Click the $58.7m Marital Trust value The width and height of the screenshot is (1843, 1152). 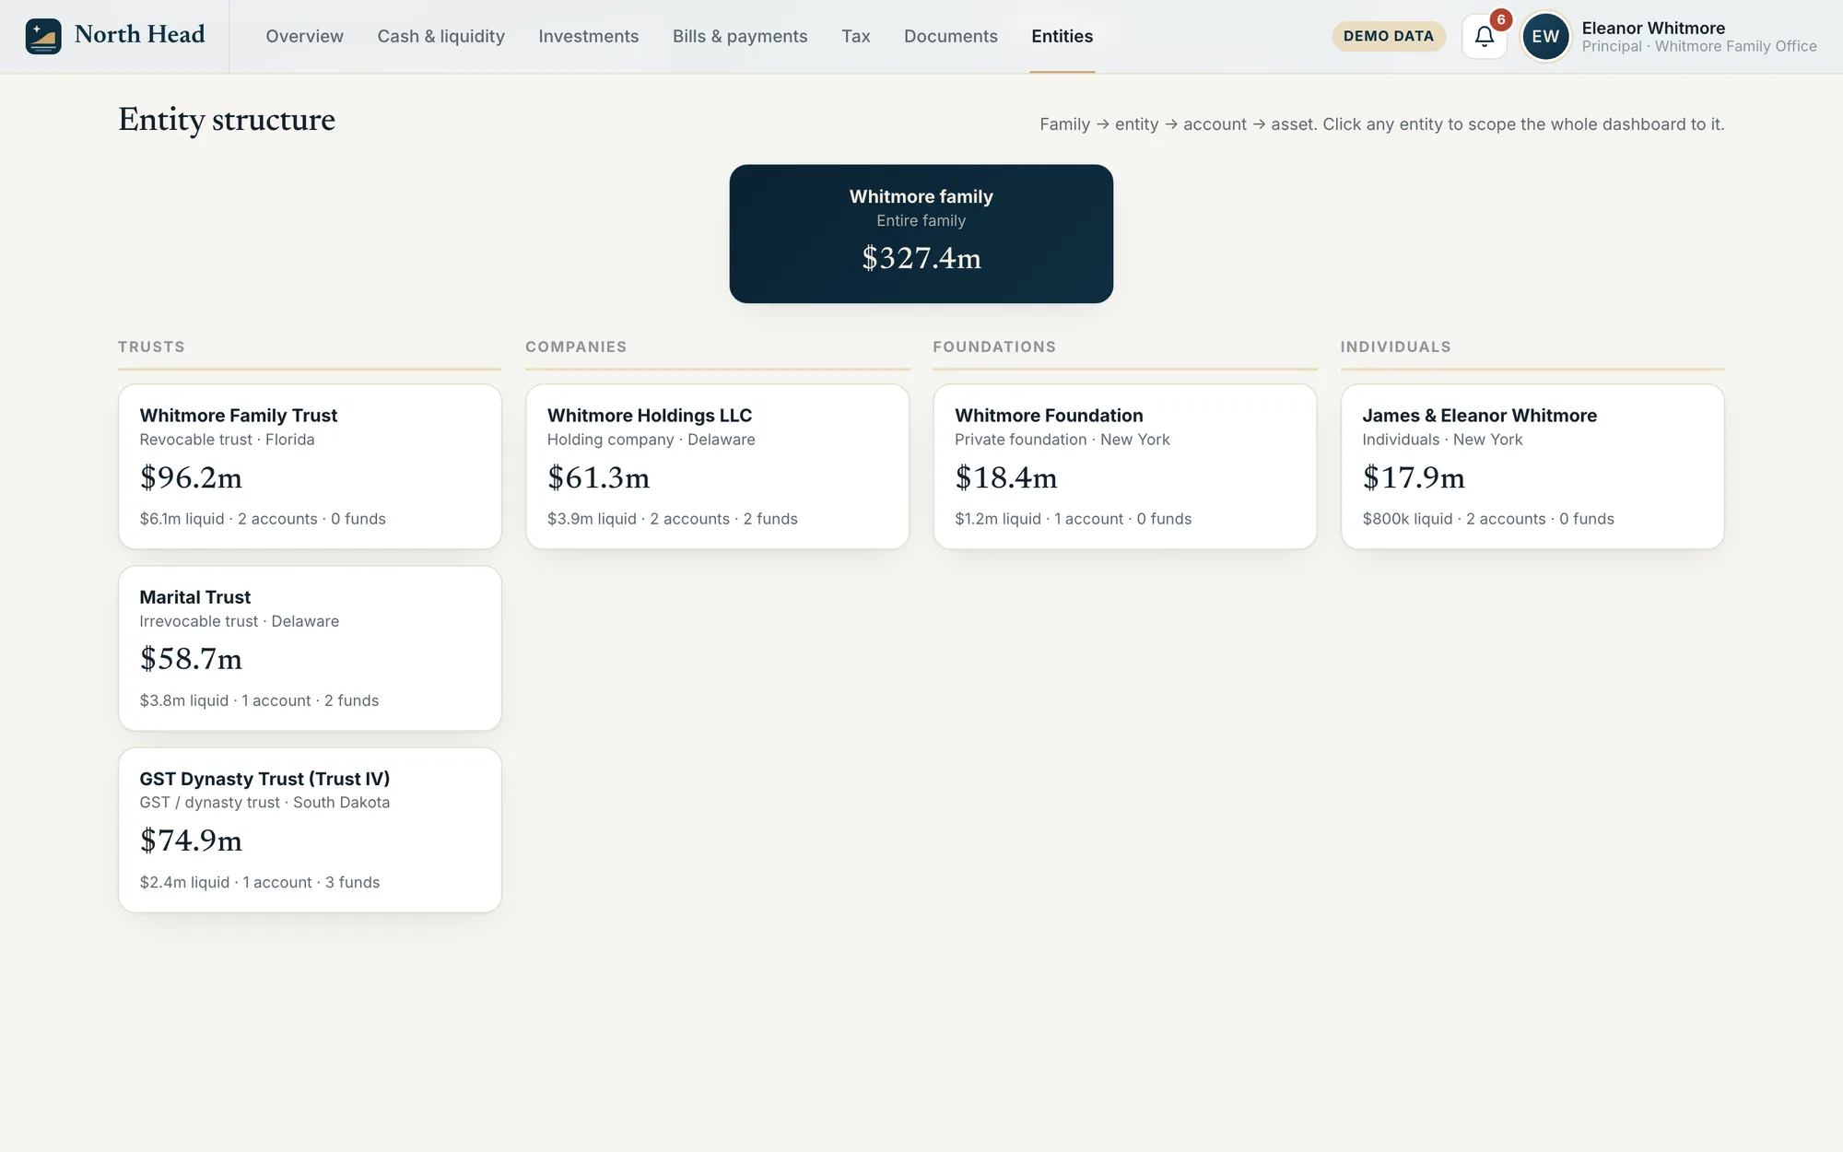pyautogui.click(x=191, y=659)
